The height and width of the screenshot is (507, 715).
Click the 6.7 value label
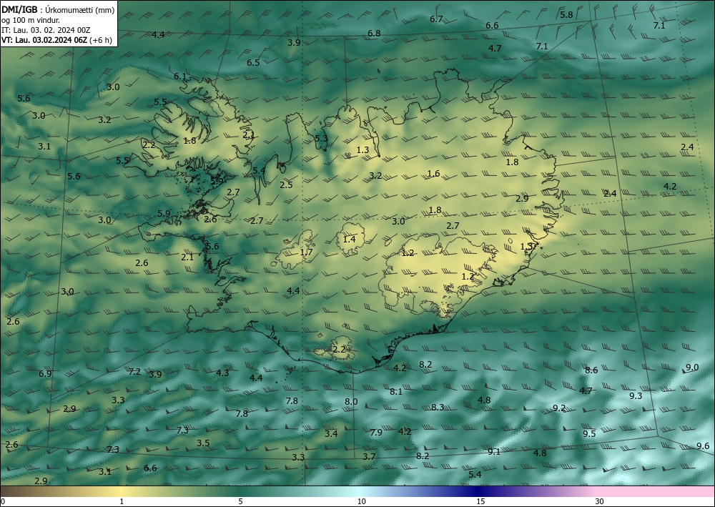point(436,19)
